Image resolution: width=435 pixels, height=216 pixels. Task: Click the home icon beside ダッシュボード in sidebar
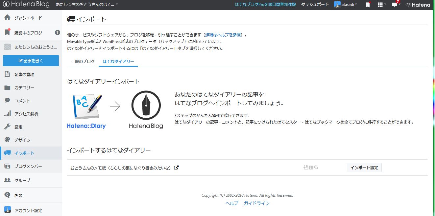click(x=7, y=18)
